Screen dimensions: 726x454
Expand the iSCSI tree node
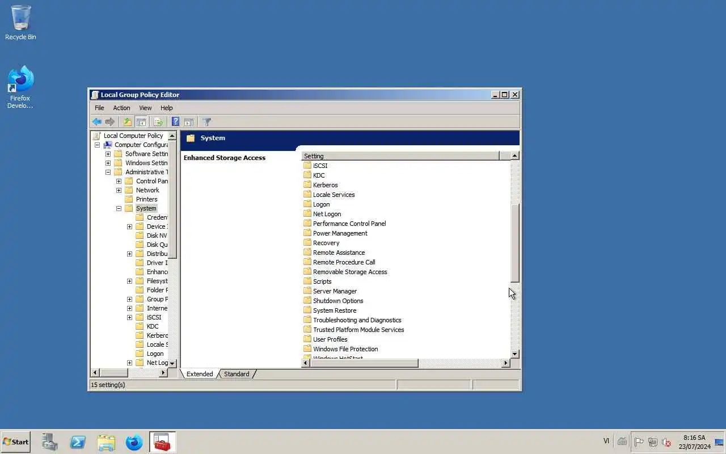click(x=129, y=317)
